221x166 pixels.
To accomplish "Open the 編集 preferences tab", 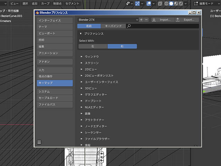I will tap(55, 47).
